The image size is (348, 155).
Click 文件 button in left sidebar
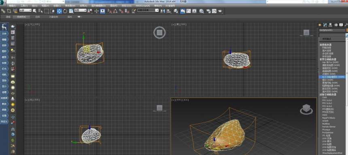4,34
